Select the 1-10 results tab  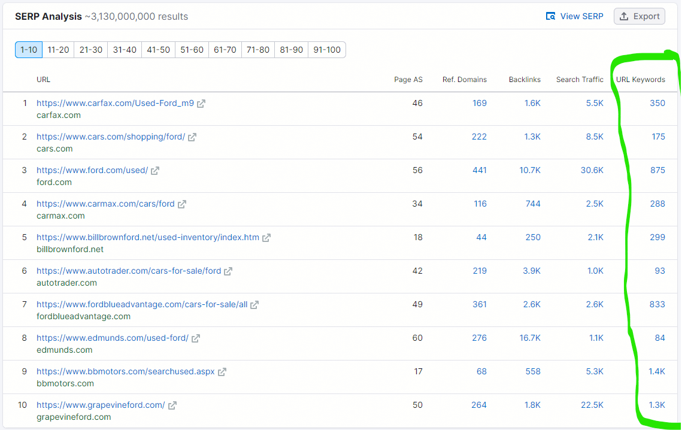coord(29,50)
